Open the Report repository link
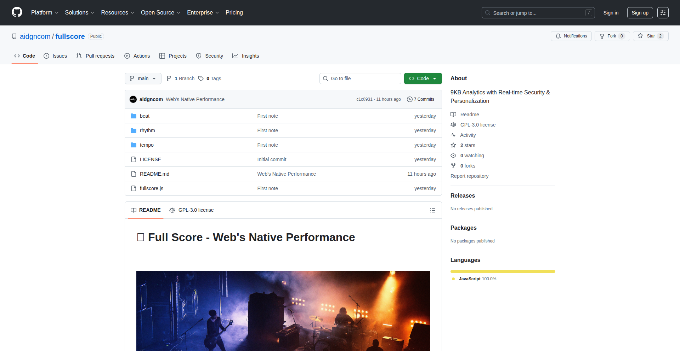The height and width of the screenshot is (351, 680). 469,176
